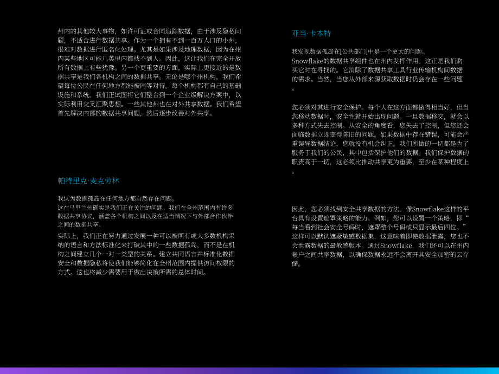499x374 pixels.
Task: Click the line starting 我发现数据孤岛在[公共部门]
Action: point(359,51)
